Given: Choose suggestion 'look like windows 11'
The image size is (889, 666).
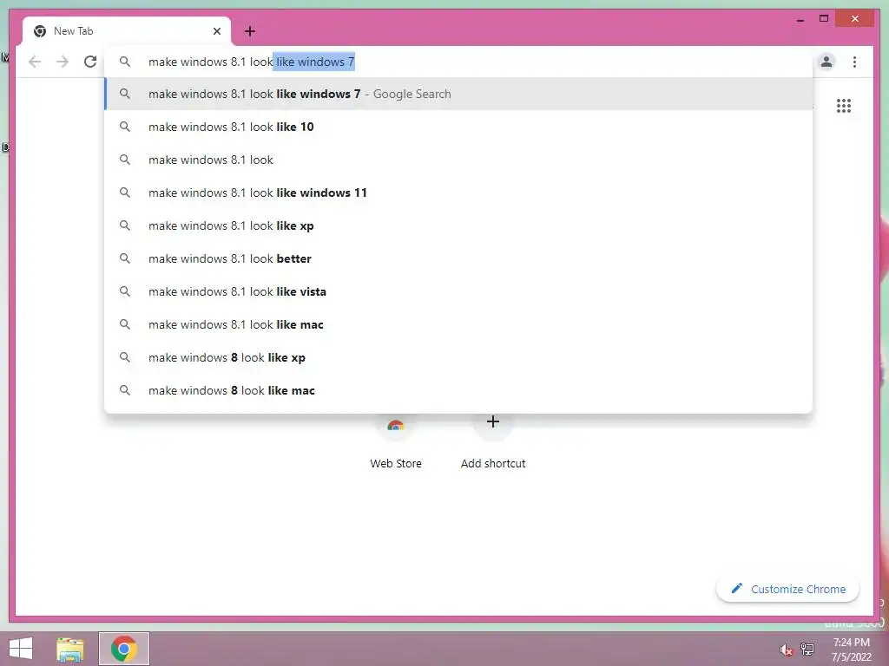Looking at the screenshot, I should pos(458,193).
